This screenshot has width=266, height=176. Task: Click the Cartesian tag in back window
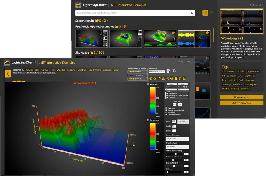coord(241,71)
